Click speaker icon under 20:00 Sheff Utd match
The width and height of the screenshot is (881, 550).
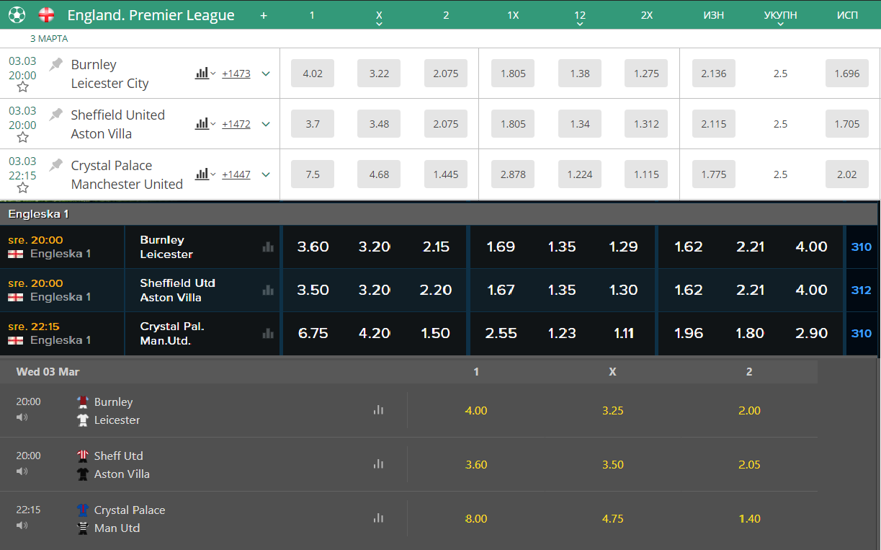[x=22, y=471]
